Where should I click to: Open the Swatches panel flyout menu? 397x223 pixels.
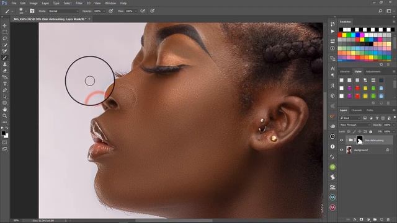tap(394, 22)
